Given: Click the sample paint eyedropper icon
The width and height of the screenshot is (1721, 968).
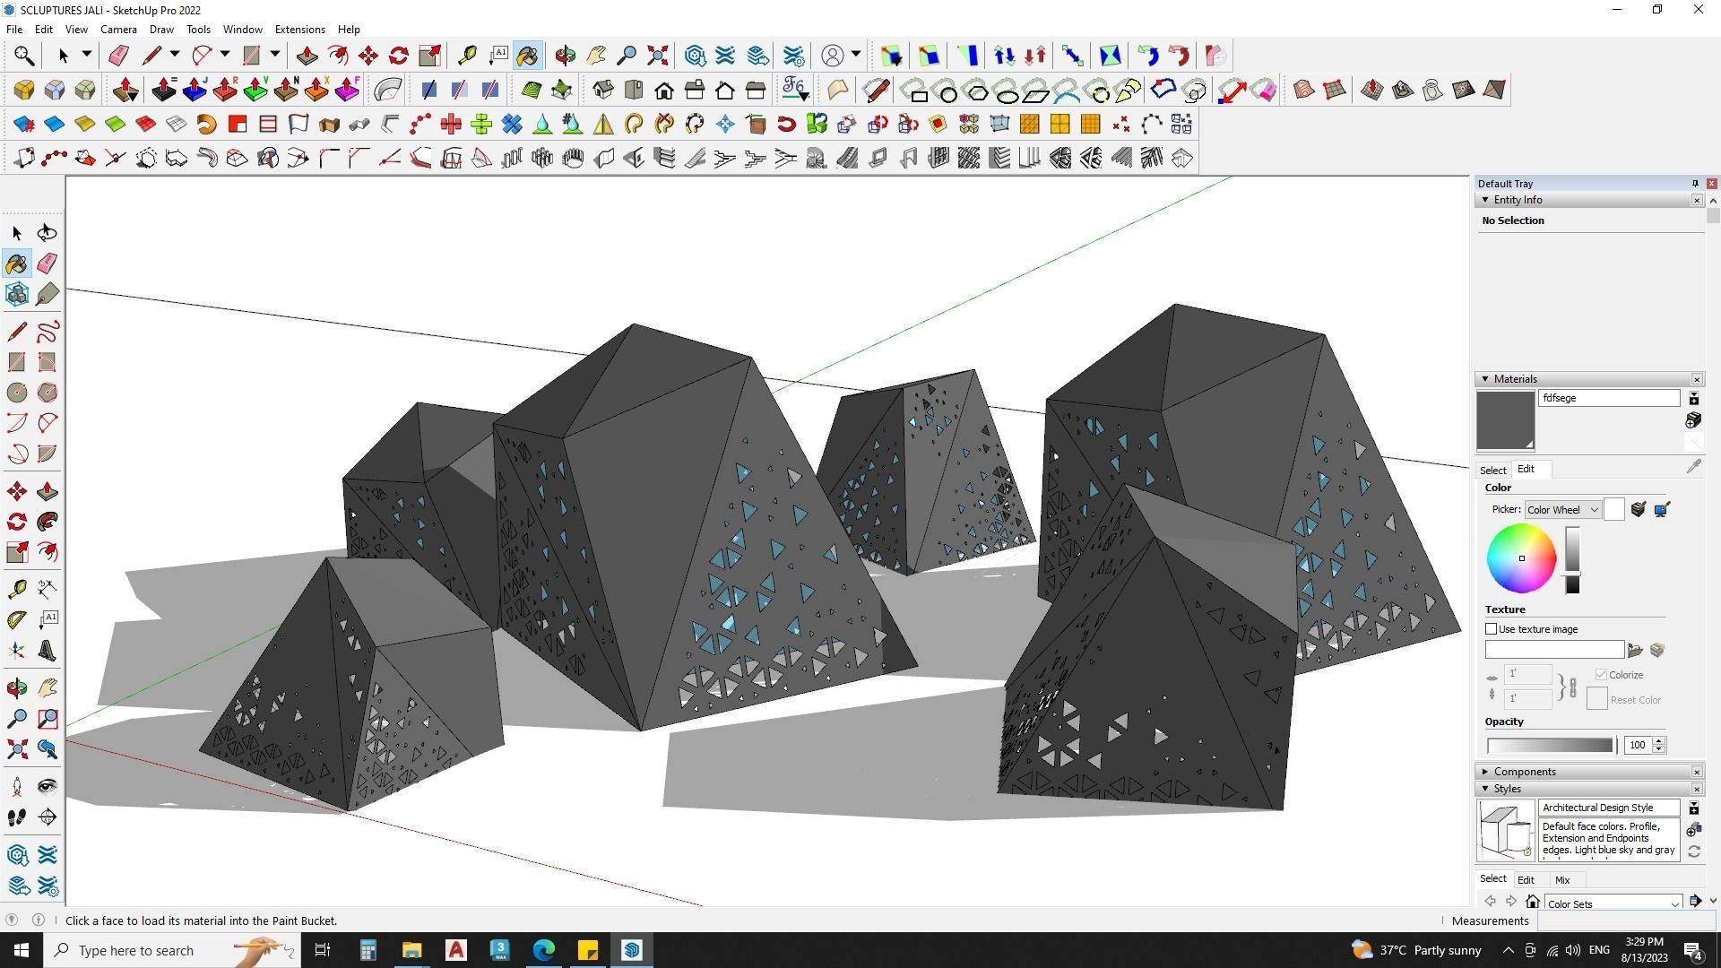Looking at the screenshot, I should (1693, 467).
